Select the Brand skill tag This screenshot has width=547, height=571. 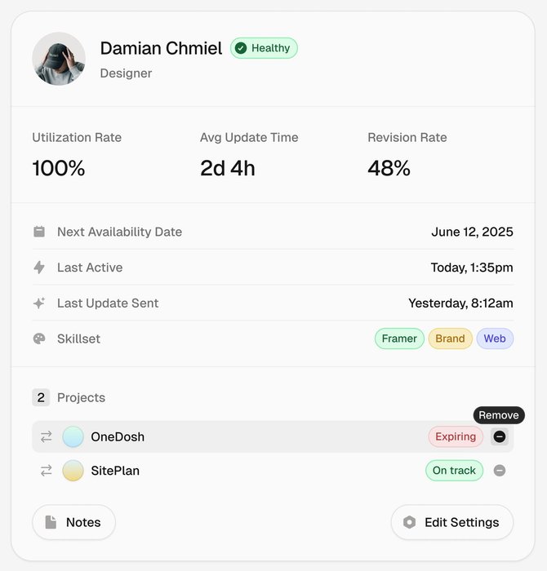pos(450,339)
